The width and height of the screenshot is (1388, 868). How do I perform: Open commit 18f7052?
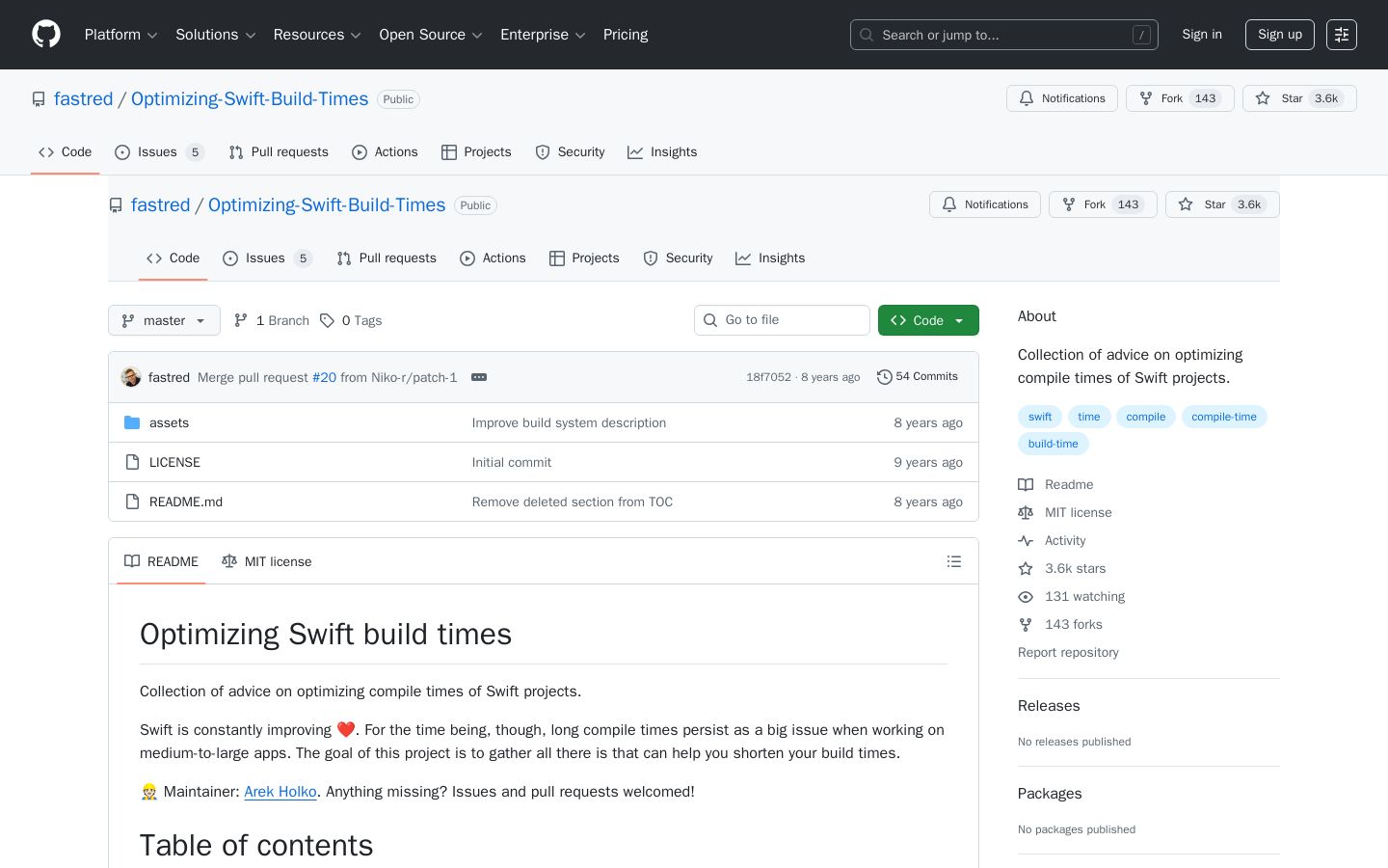tap(768, 377)
